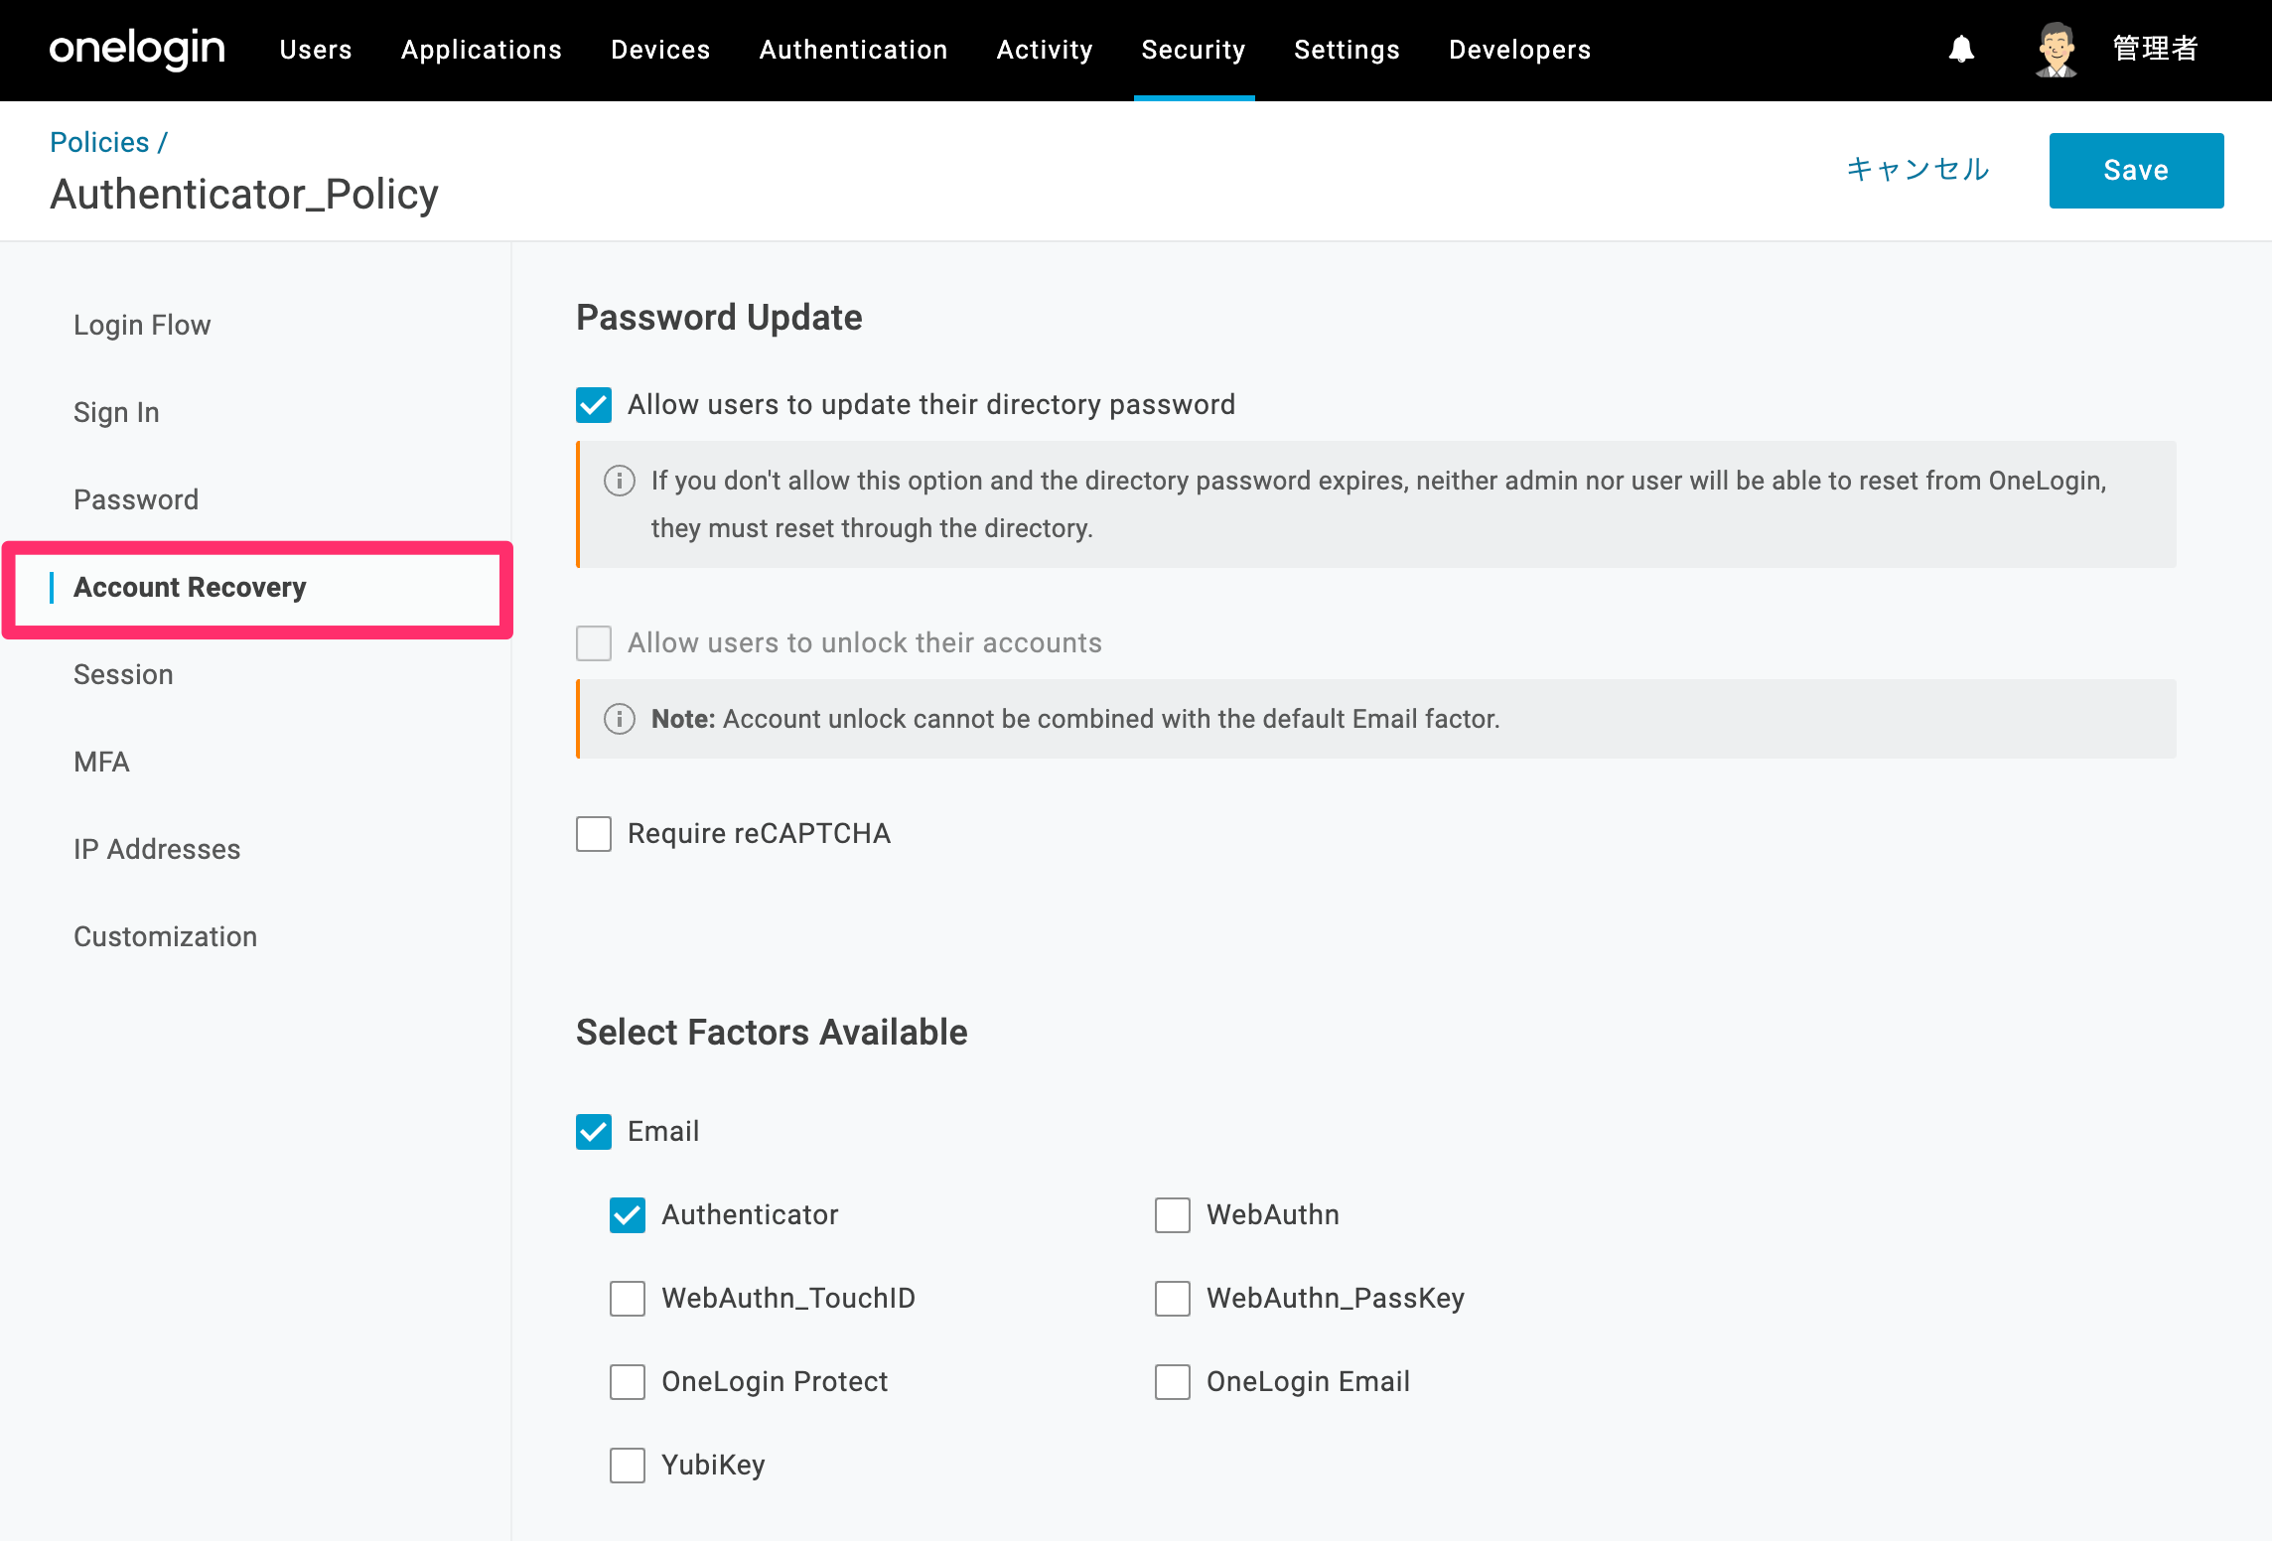Click info icon beside account unlock note
The height and width of the screenshot is (1541, 2272).
coord(620,719)
